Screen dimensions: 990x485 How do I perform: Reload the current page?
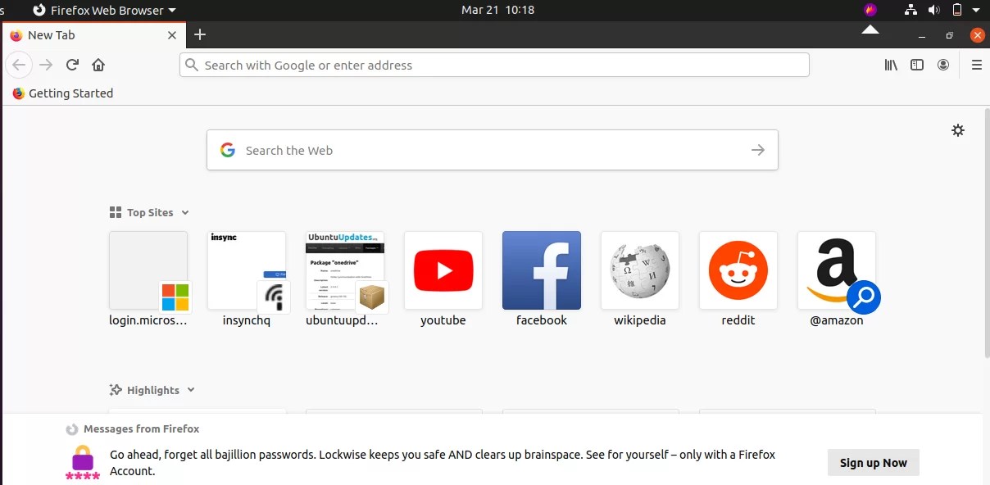point(71,65)
